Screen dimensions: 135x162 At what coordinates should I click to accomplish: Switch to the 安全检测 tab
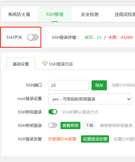90,15
